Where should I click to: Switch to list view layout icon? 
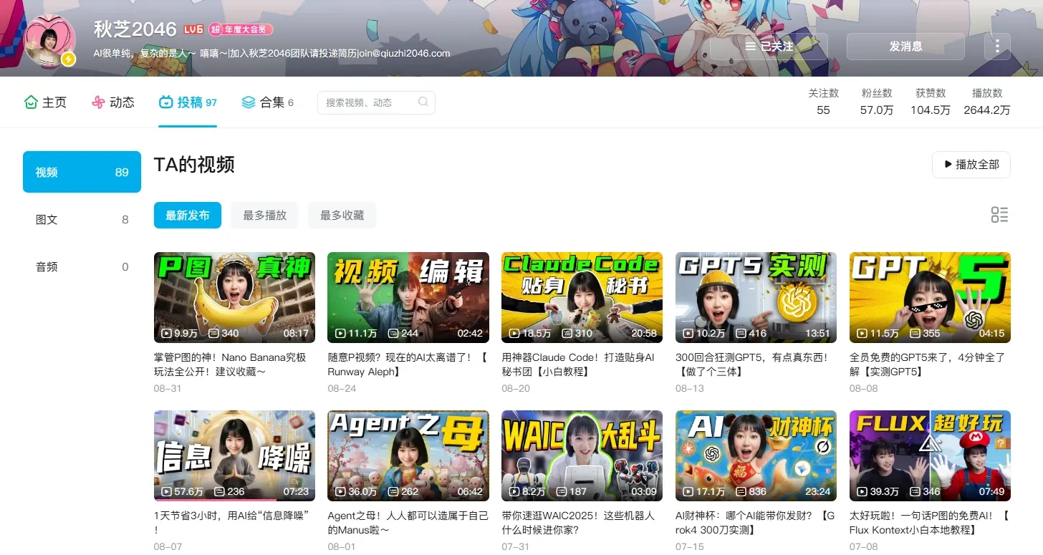point(999,215)
